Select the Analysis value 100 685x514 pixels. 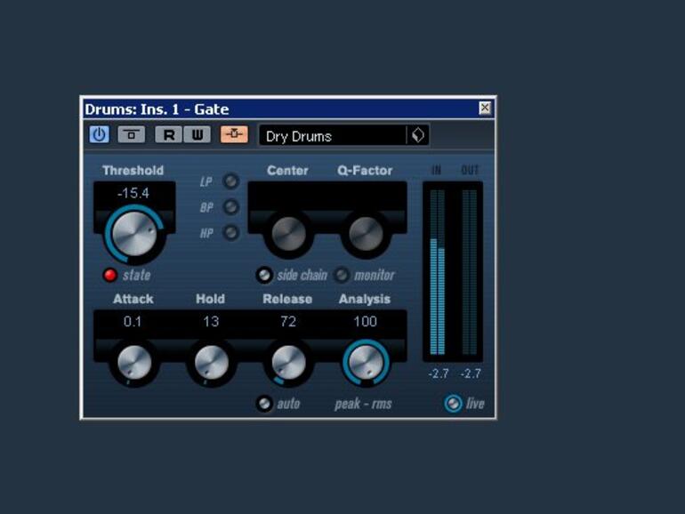tap(366, 322)
